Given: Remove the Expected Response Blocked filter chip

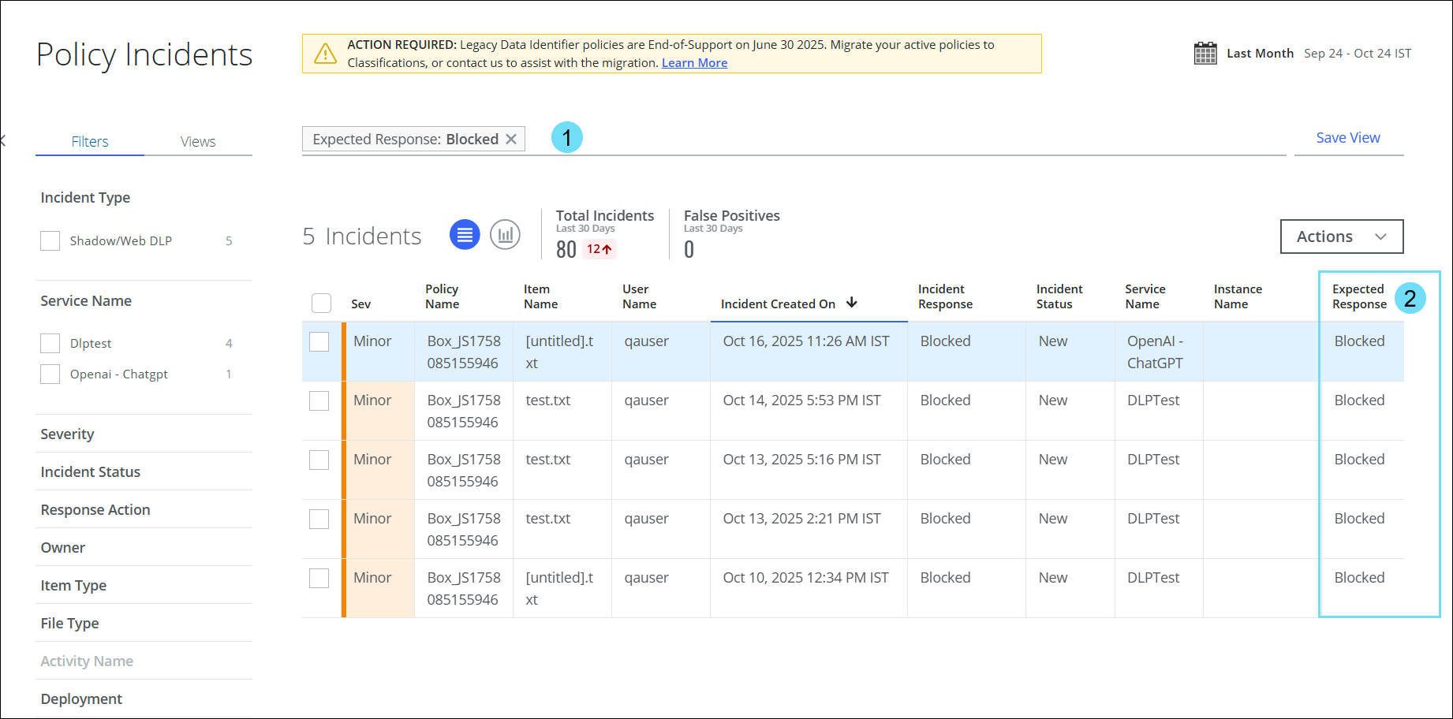Looking at the screenshot, I should click(x=511, y=140).
